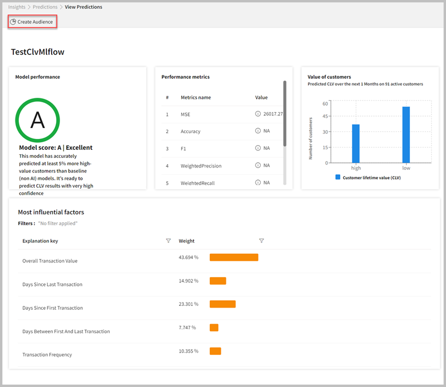This screenshot has width=446, height=387.
Task: Click the Metrics name column header
Action: (x=196, y=97)
